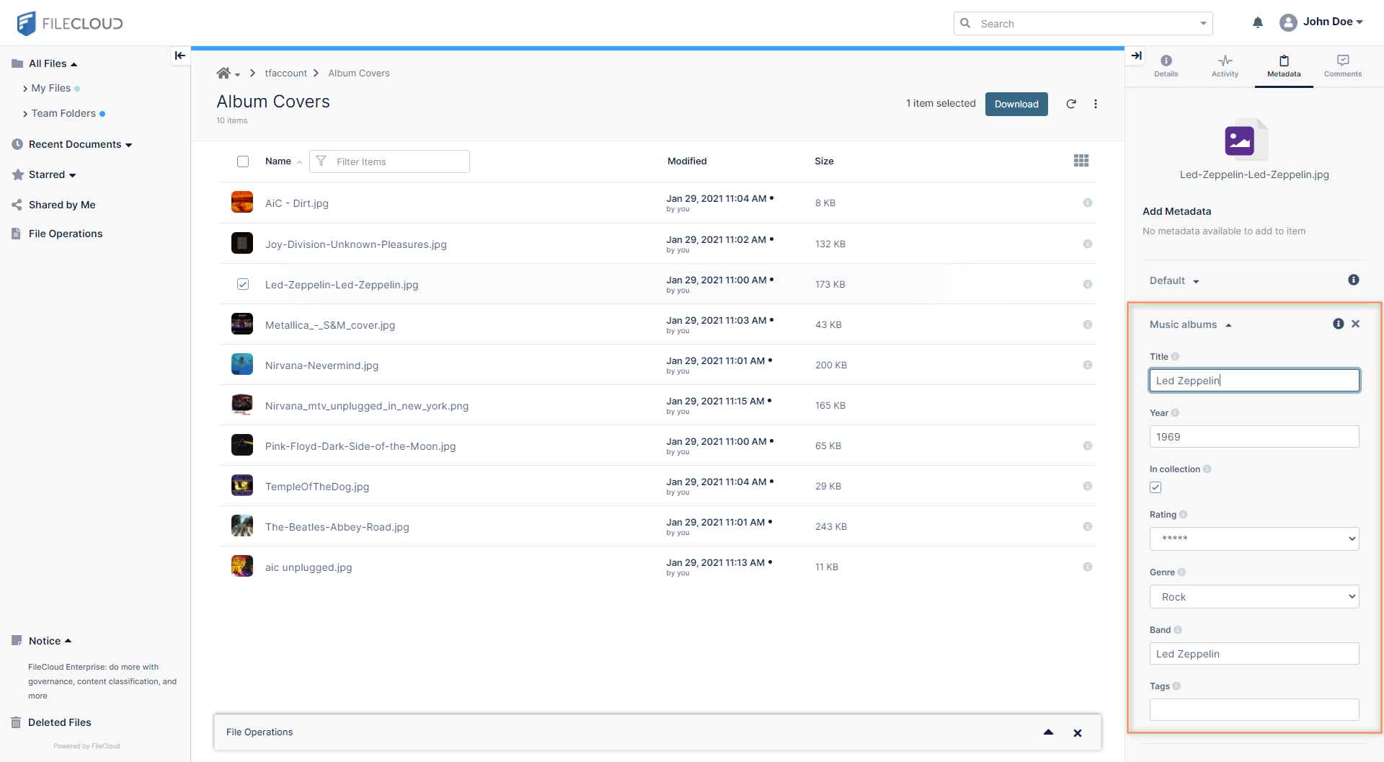Select the Metadata tab
The width and height of the screenshot is (1384, 762).
1284,66
